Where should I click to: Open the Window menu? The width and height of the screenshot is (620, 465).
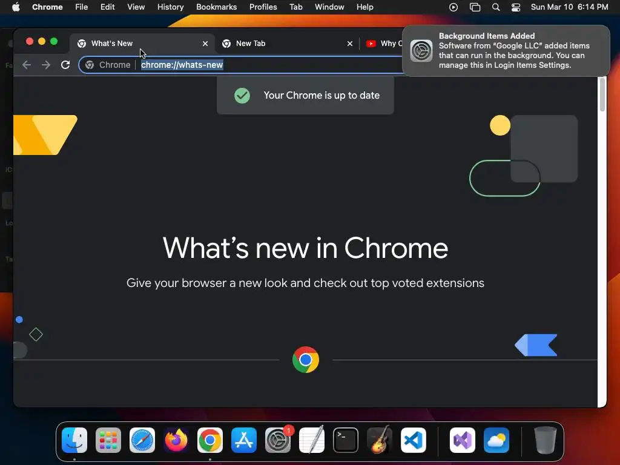[329, 7]
